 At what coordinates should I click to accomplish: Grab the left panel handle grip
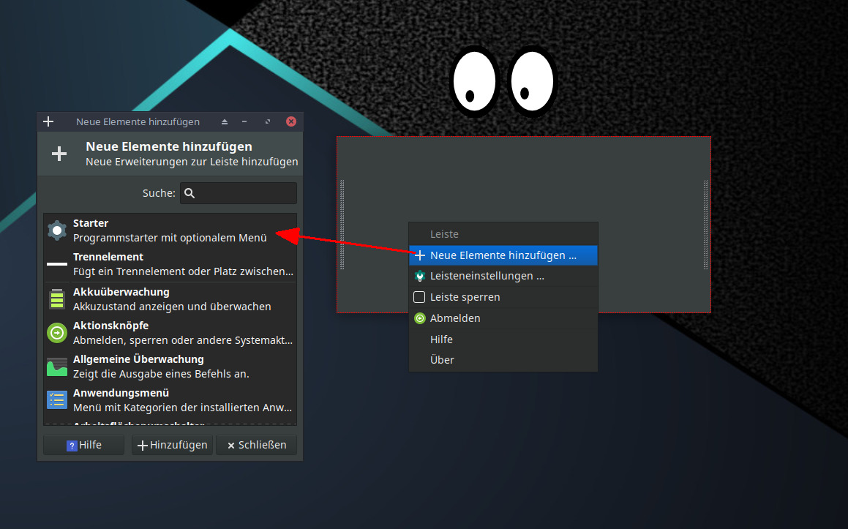pyautogui.click(x=342, y=225)
